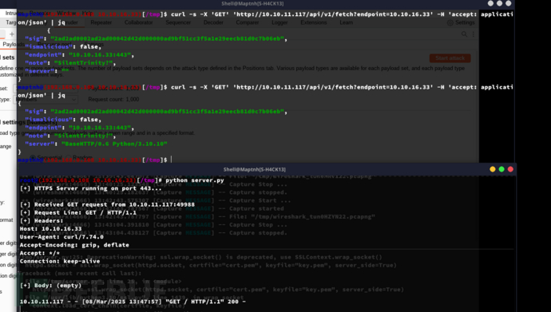Open the Intruder tab kebab options menu
The image size is (551, 312).
click(x=474, y=34)
